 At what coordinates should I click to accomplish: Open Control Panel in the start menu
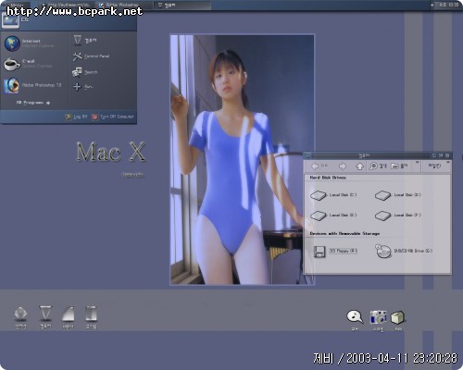pyautogui.click(x=91, y=56)
